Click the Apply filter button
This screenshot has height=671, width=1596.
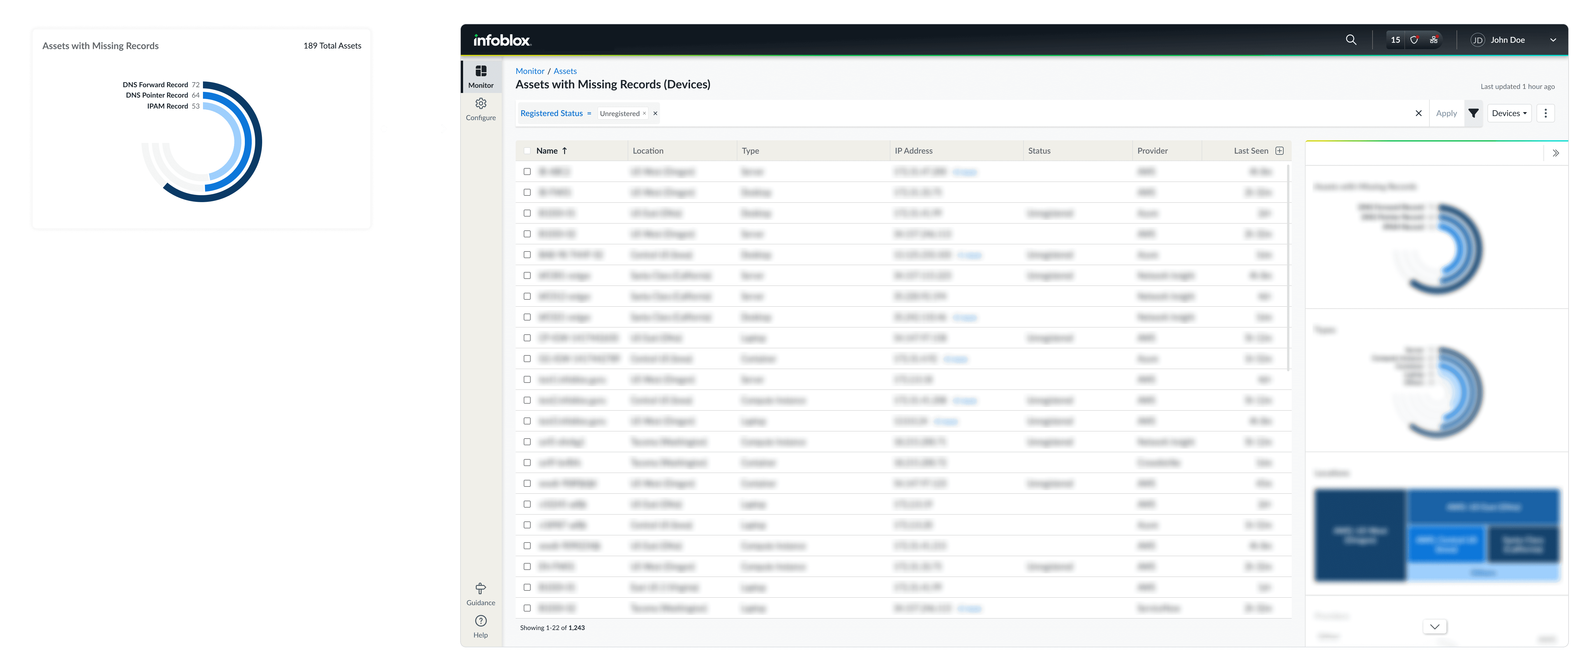(x=1446, y=113)
